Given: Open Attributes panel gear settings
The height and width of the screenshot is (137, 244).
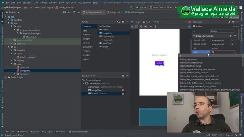Looking at the screenshot, I should (x=233, y=22).
